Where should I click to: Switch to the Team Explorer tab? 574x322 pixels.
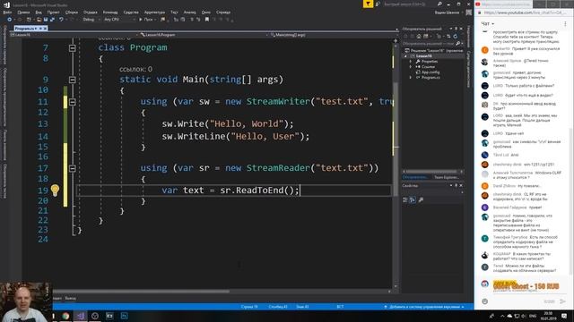(x=446, y=177)
